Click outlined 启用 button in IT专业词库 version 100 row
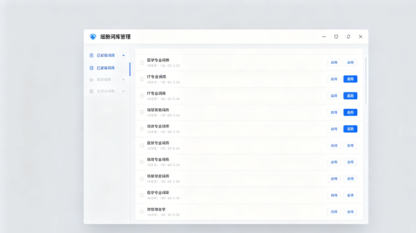The image size is (416, 233). 334,96
